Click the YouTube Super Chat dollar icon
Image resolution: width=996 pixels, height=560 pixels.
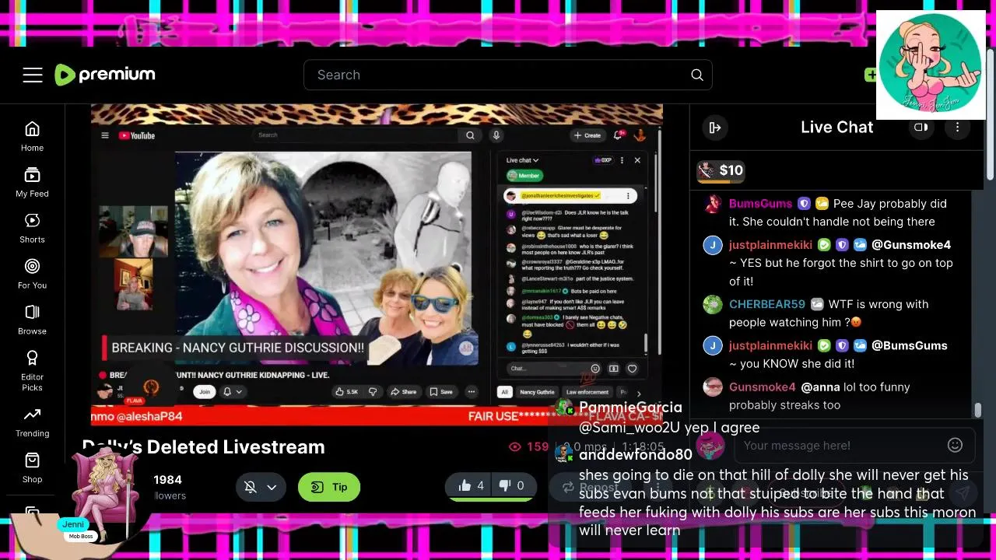613,369
